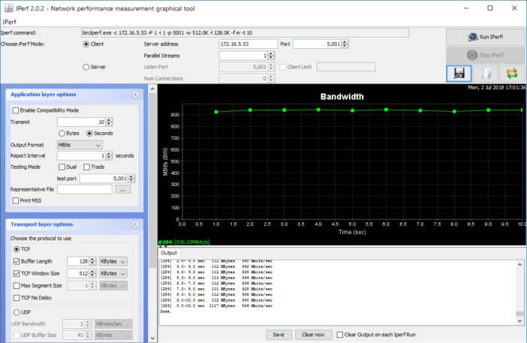The width and height of the screenshot is (527, 343).
Task: Enable Compatibility Mode checkbox
Action: 16,110
